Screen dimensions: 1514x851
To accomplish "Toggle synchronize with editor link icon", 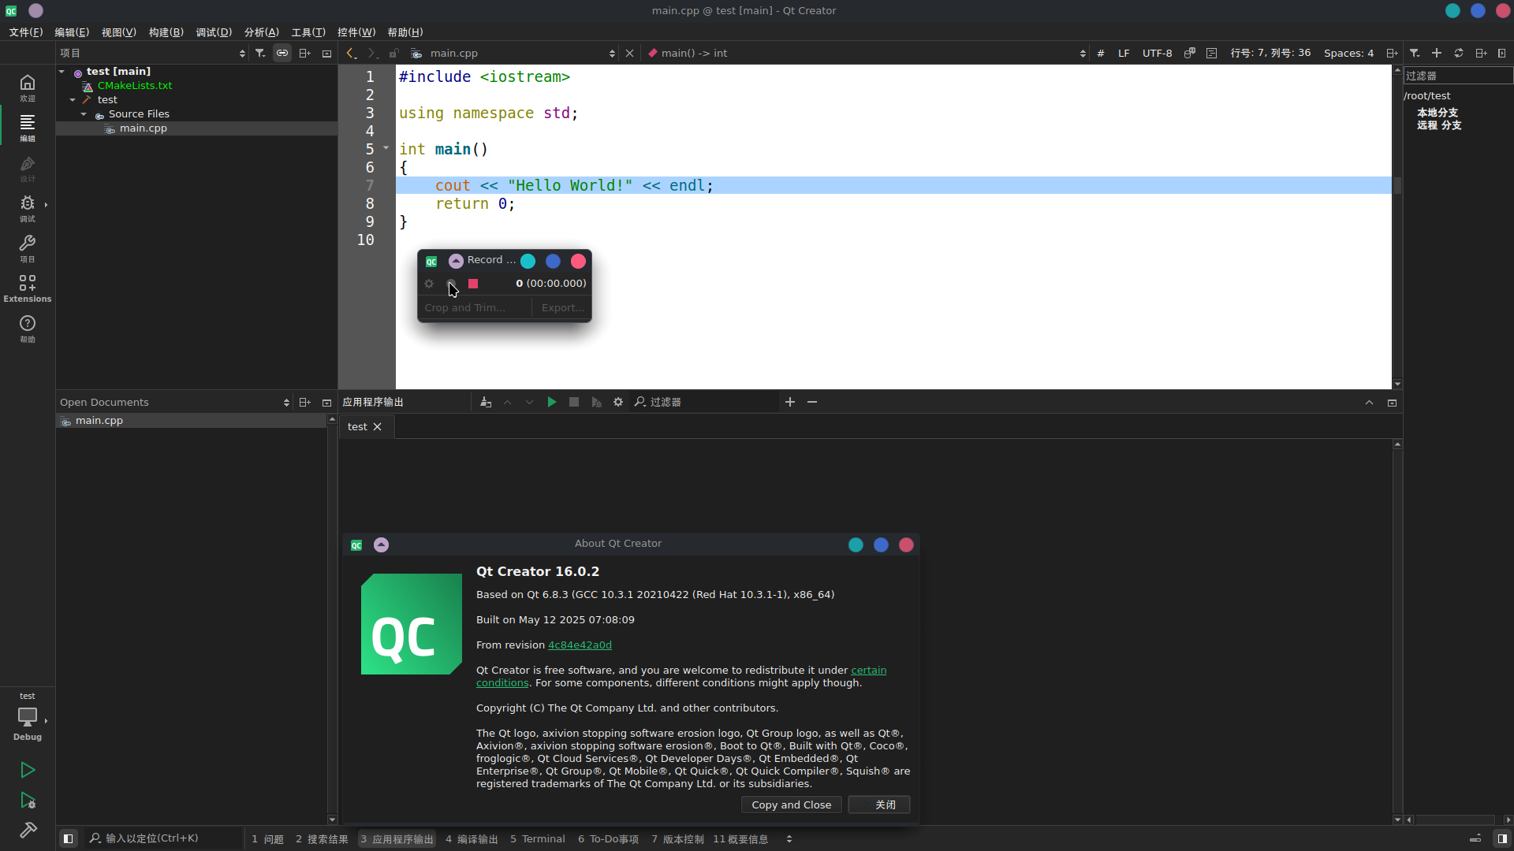I will click(282, 53).
